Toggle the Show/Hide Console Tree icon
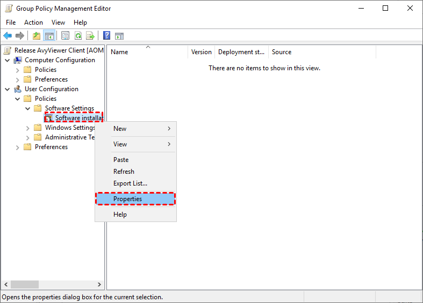Screen dimensions: 423x303 pos(49,36)
